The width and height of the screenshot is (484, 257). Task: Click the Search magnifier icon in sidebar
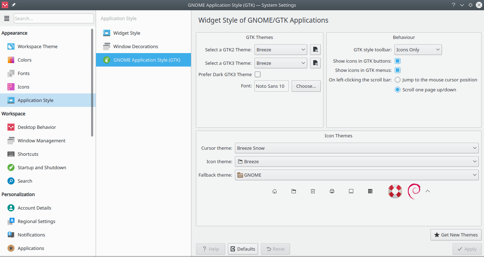click(x=11, y=181)
